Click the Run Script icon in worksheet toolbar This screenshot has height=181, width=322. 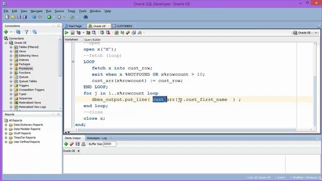click(72, 33)
